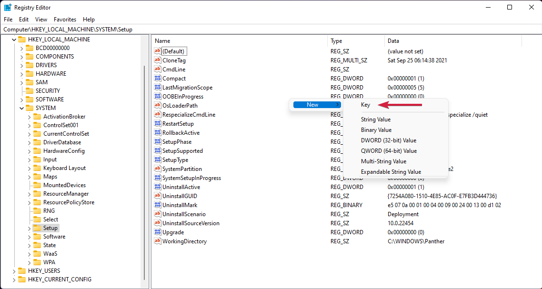Click the DWORD icon beside SetupPhase
542x289 pixels.
click(x=158, y=141)
